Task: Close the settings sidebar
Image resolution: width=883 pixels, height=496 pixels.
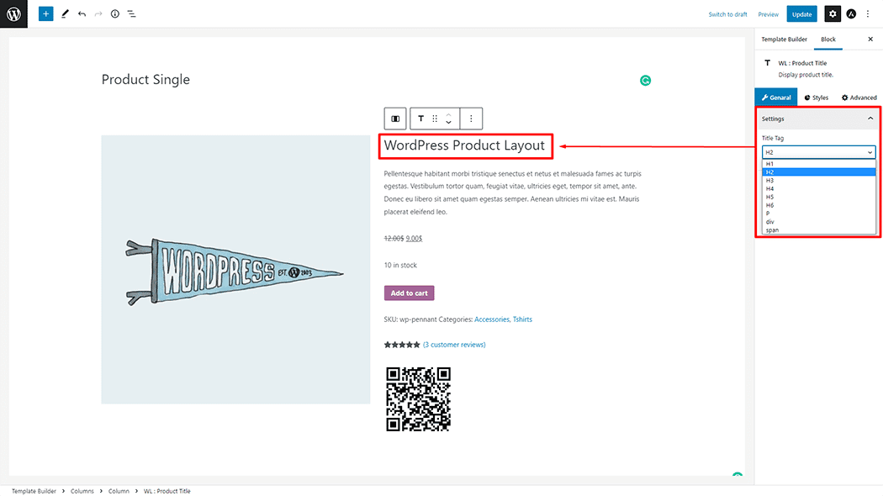Action: coord(870,40)
